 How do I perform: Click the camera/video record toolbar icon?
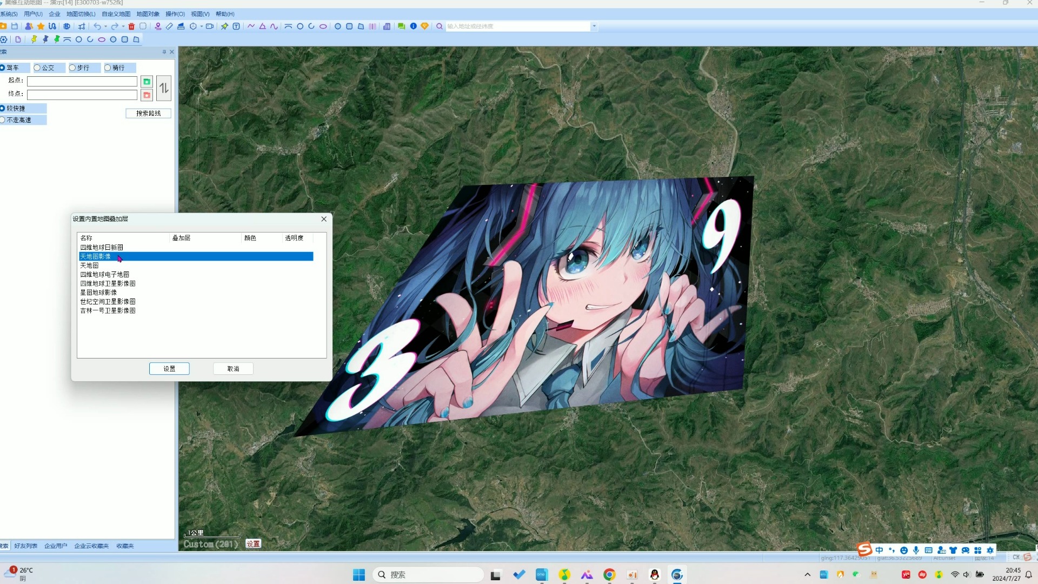(x=210, y=26)
